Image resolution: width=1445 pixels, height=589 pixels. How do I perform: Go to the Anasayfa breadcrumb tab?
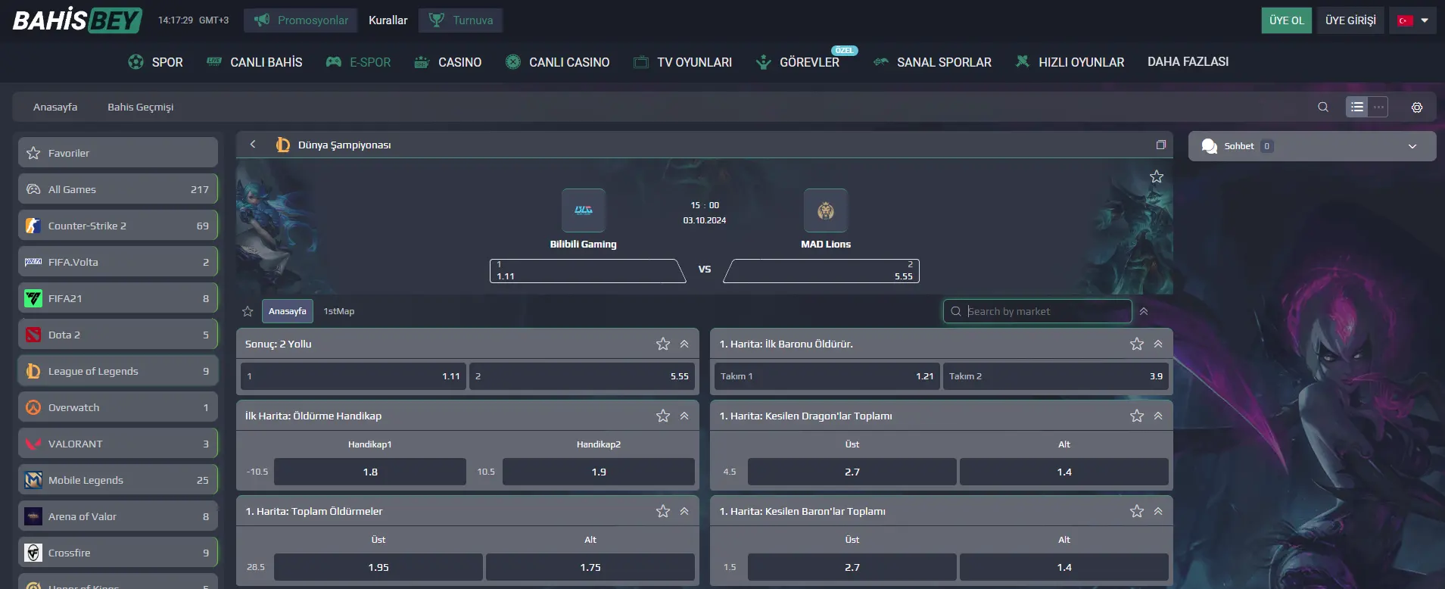click(55, 107)
